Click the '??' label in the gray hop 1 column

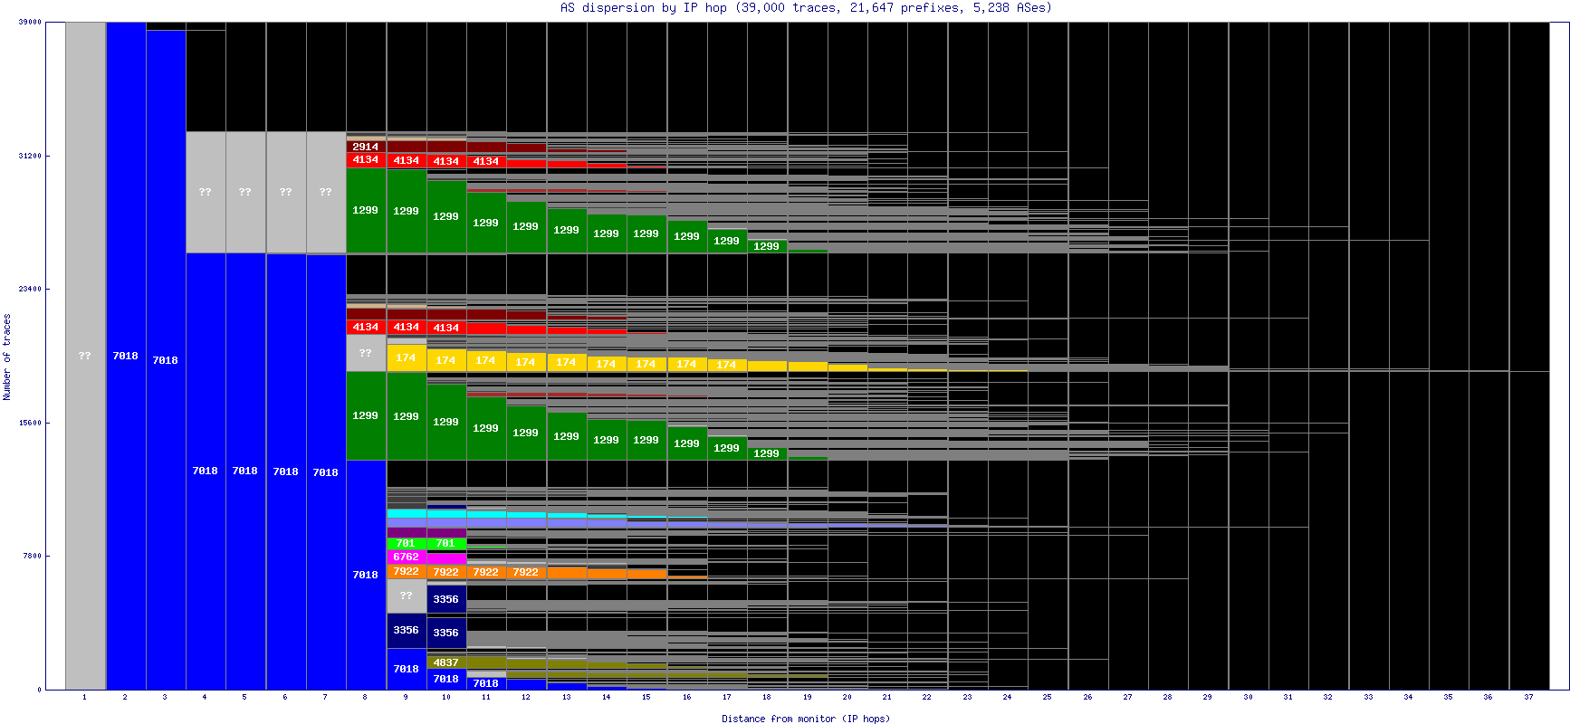[x=85, y=356]
